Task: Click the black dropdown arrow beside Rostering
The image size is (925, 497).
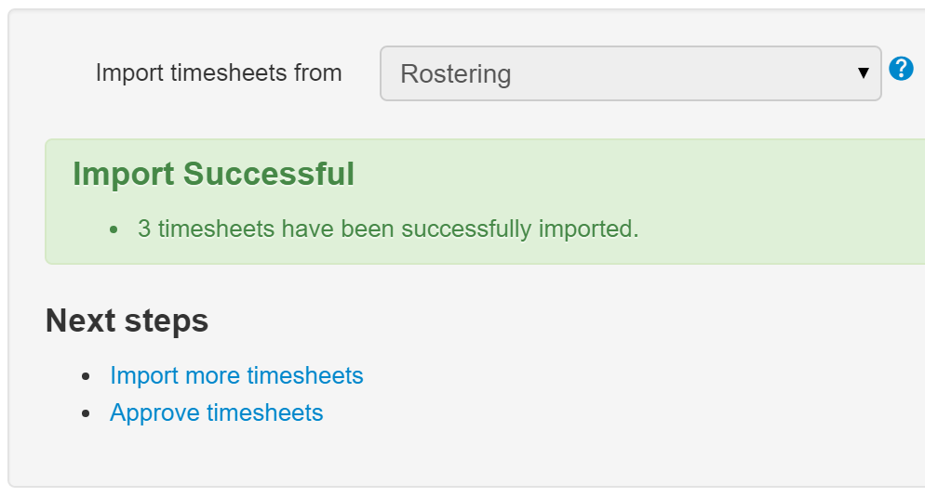Action: (863, 73)
